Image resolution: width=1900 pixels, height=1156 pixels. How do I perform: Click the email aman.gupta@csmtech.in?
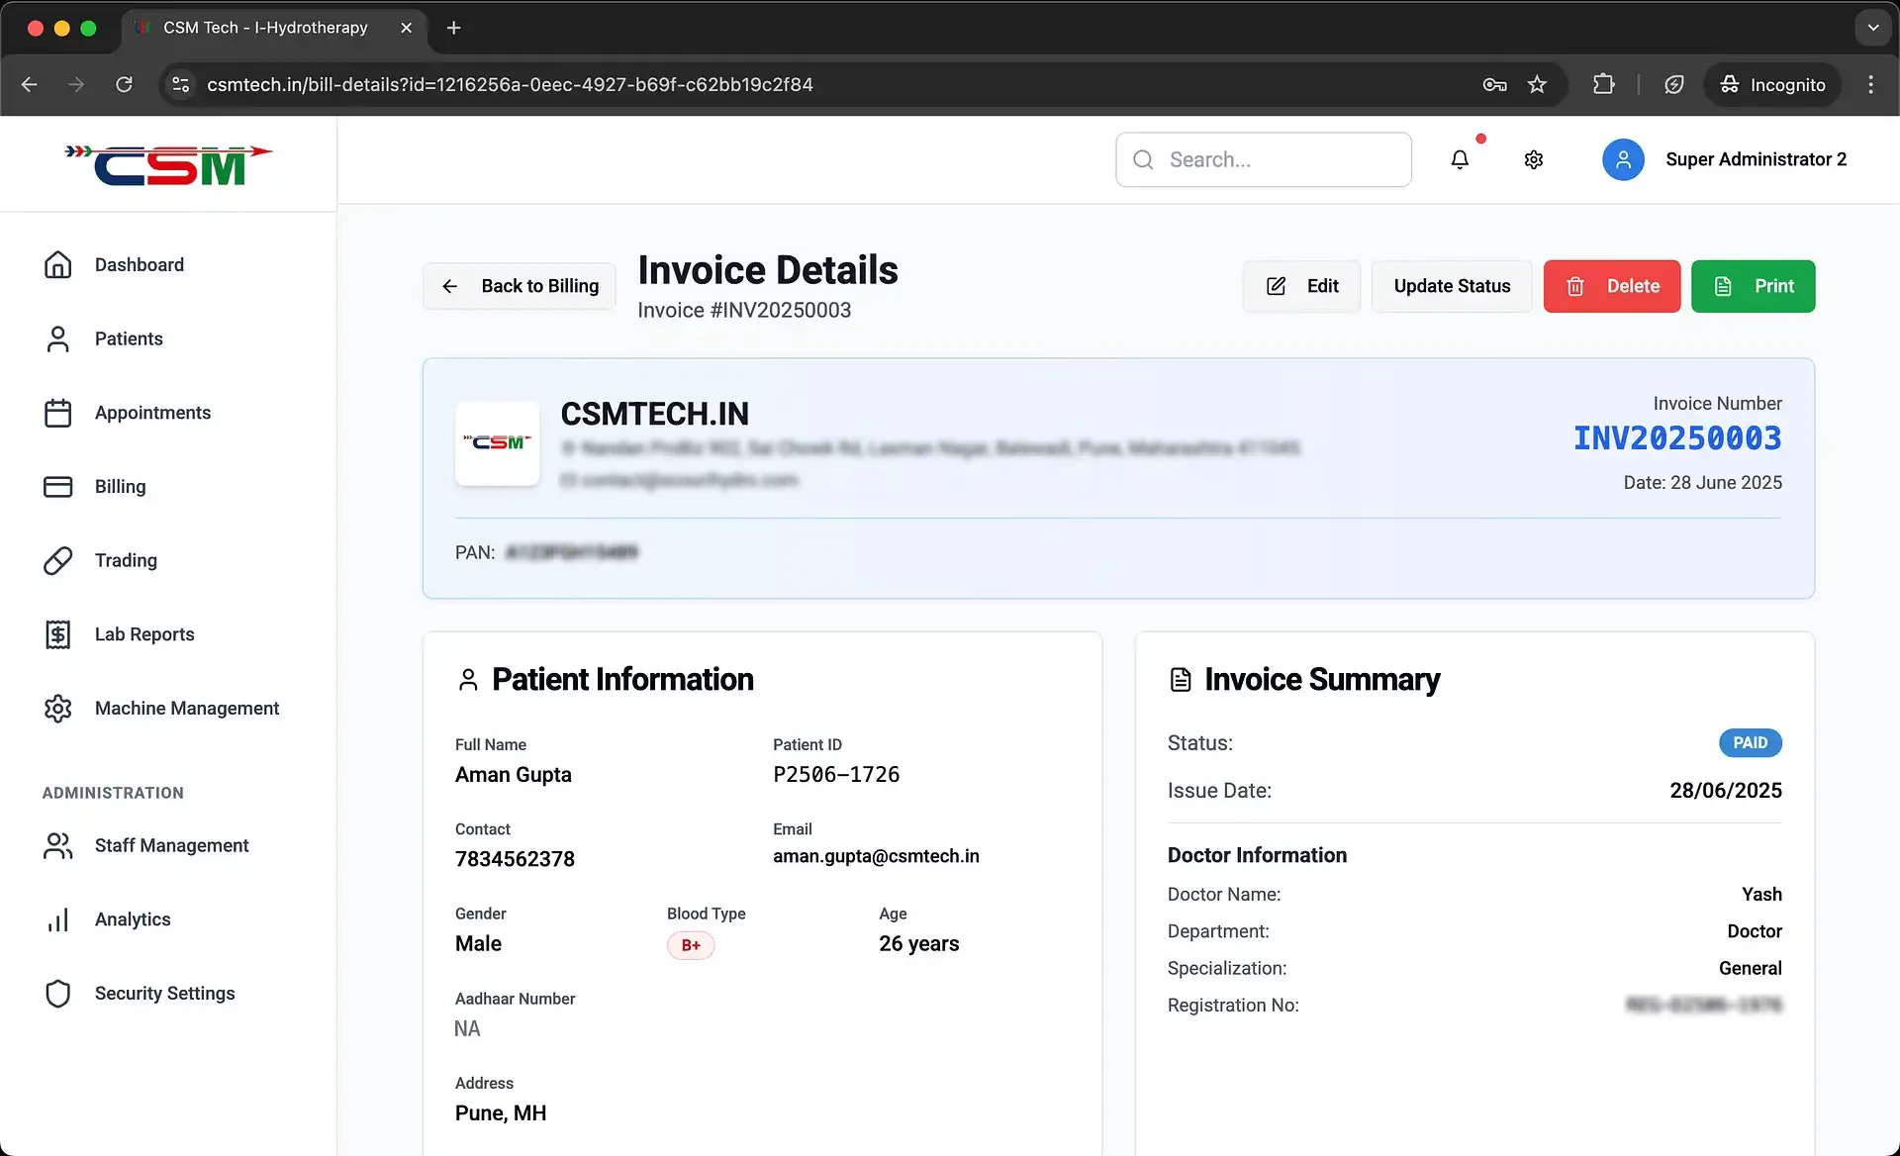pos(876,856)
